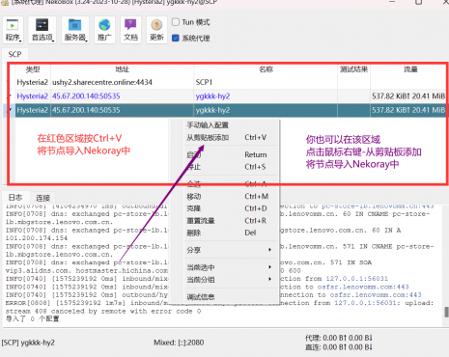Disable the 系统代理 checkbox
This screenshot has height=357, width=449.
pos(176,38)
